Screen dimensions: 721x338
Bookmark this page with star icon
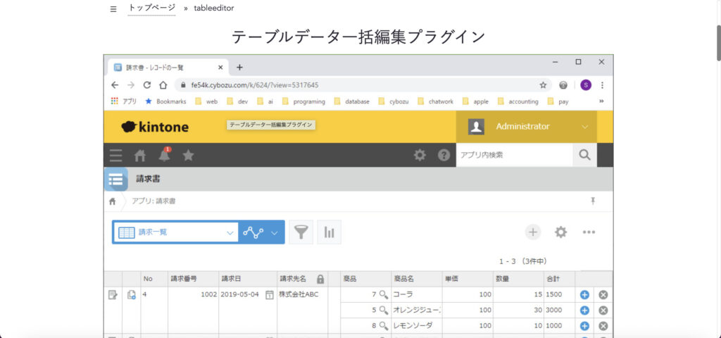543,85
